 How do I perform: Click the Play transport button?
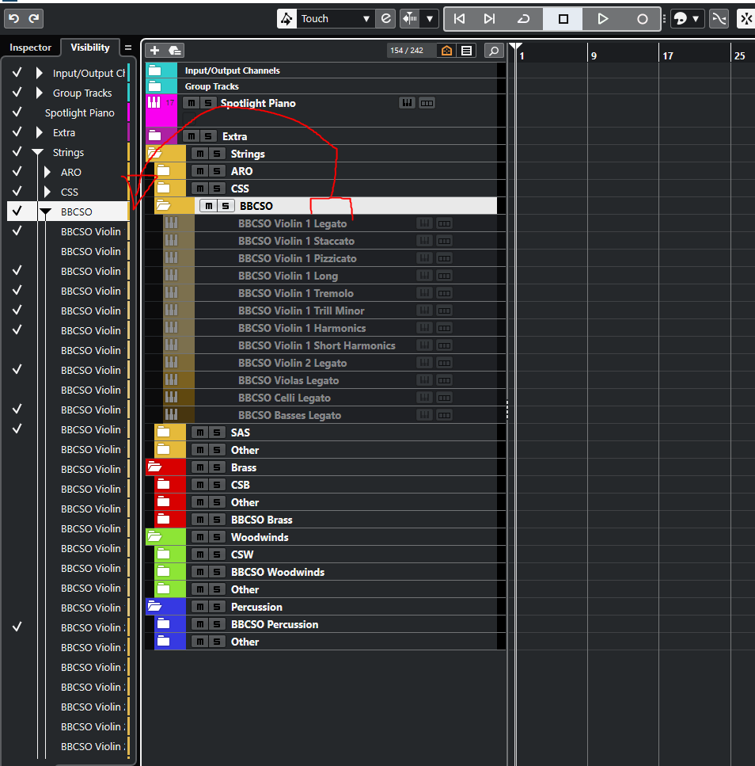[x=603, y=18]
